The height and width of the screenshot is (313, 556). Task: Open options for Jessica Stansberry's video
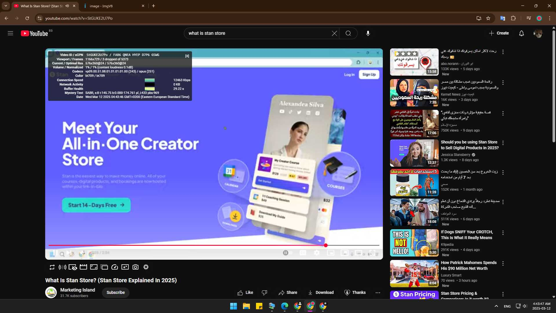click(x=503, y=143)
